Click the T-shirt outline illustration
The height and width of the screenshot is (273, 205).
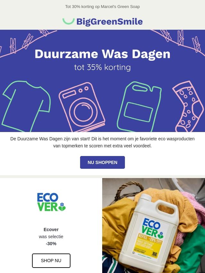pos(26,106)
